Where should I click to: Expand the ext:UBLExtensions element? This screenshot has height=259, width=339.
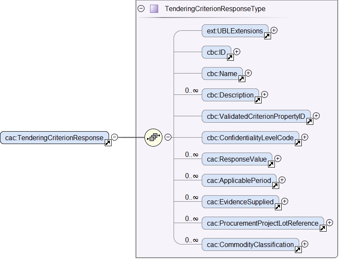[x=274, y=30]
